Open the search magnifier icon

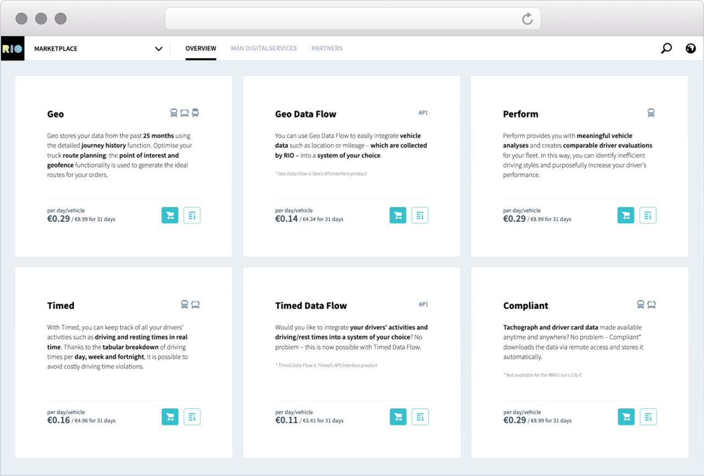[666, 48]
